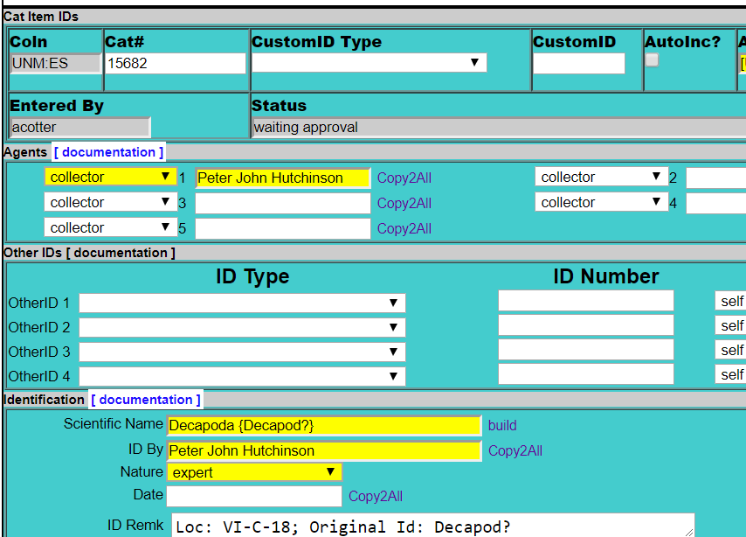Open the Agents documentation link
This screenshot has width=746, height=537.
point(108,152)
